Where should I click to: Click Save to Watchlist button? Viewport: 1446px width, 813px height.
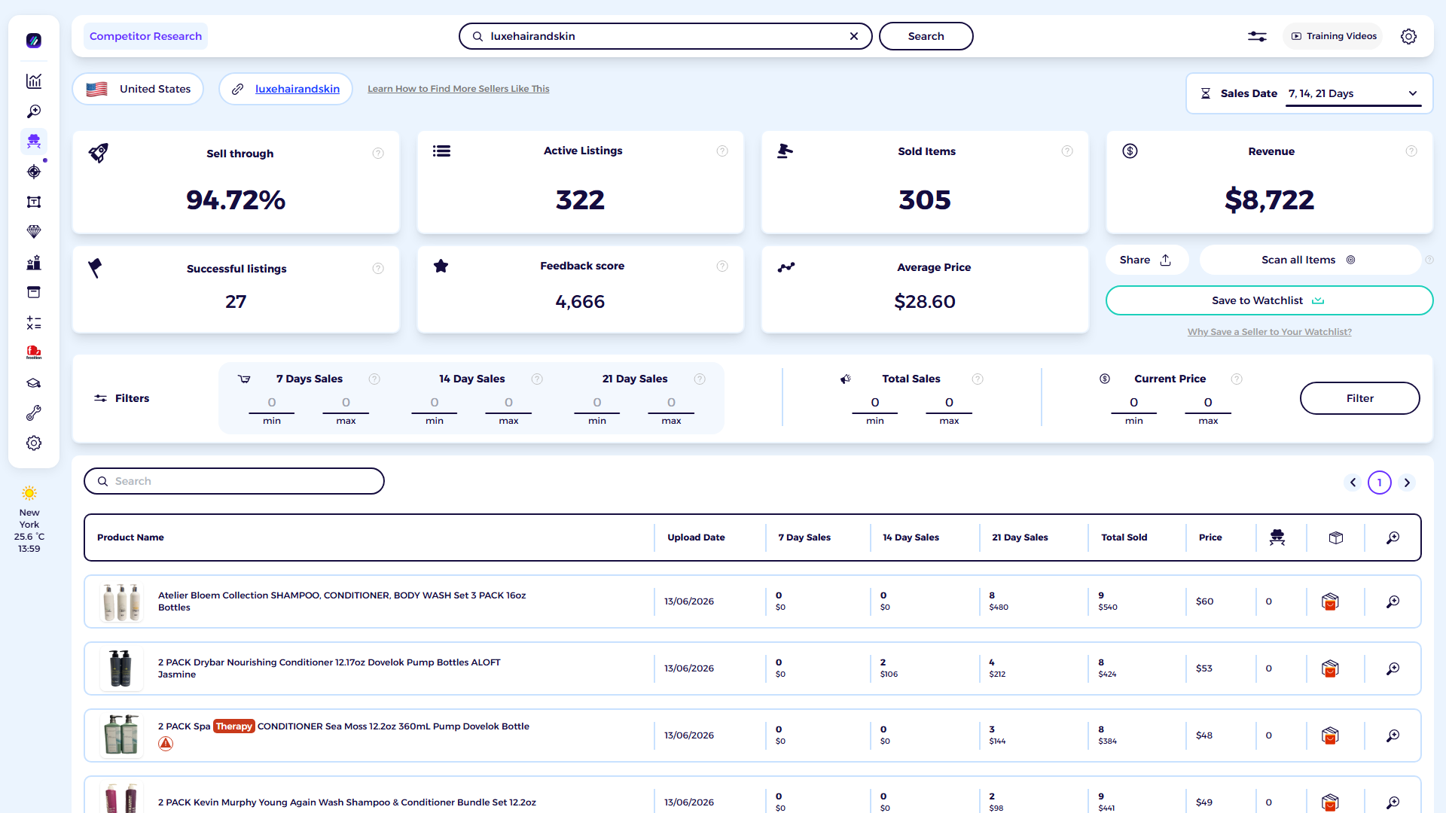[1269, 300]
